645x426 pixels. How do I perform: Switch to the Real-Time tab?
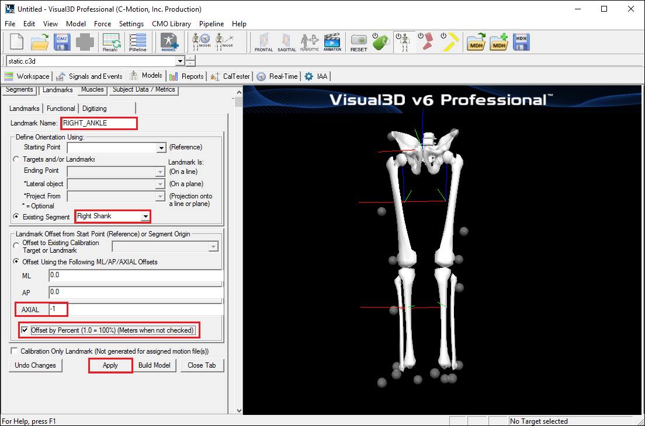click(x=278, y=76)
